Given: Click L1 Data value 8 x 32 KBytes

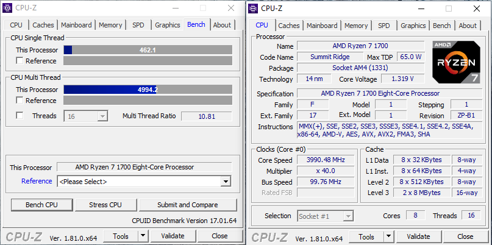Looking at the screenshot, I should pos(422,160).
